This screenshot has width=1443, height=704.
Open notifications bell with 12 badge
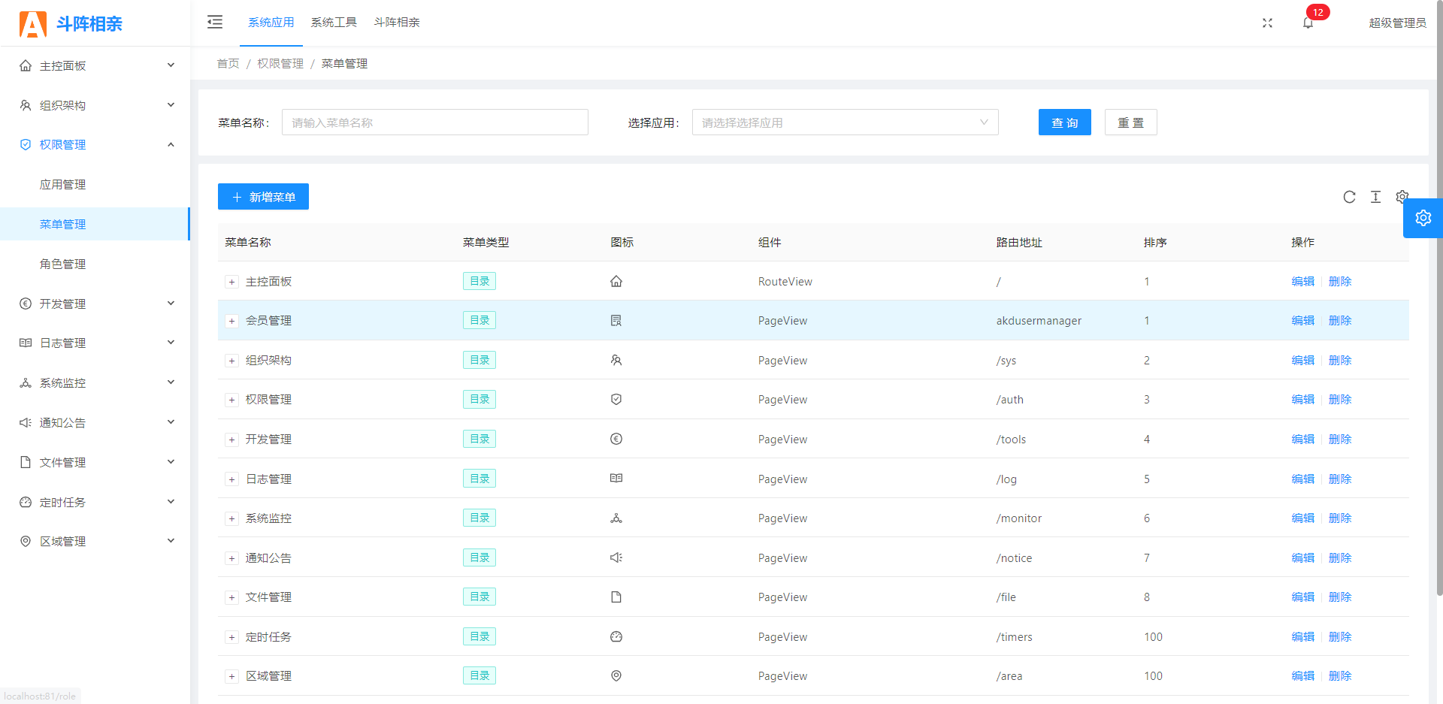click(1308, 23)
